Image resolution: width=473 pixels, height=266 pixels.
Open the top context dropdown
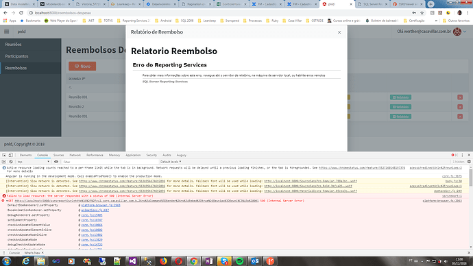point(33,162)
